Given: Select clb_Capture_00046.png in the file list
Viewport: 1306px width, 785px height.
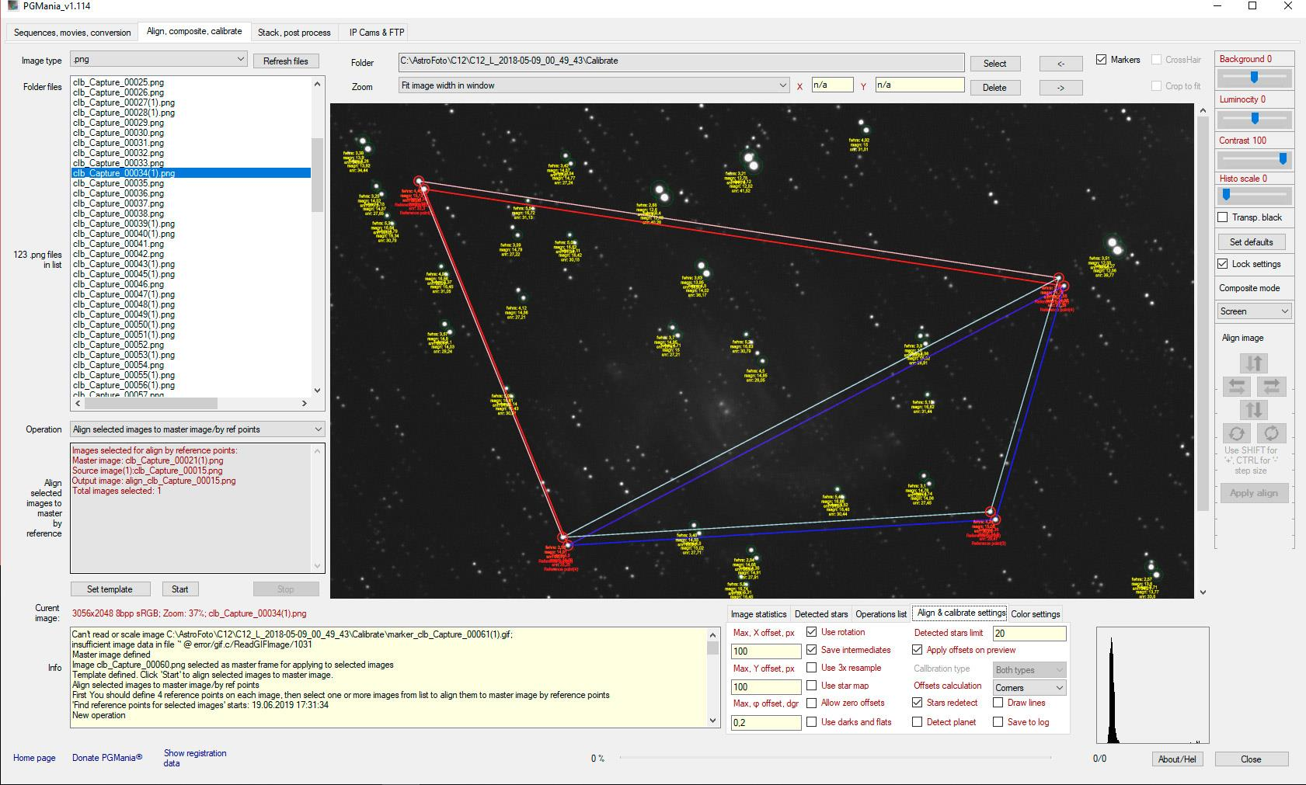Looking at the screenshot, I should point(118,284).
